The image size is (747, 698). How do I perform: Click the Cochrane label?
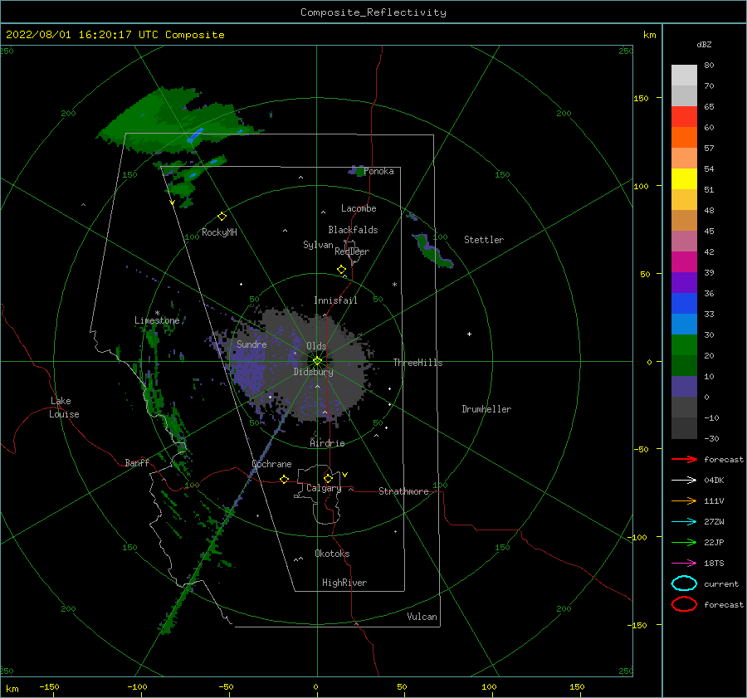[271, 464]
